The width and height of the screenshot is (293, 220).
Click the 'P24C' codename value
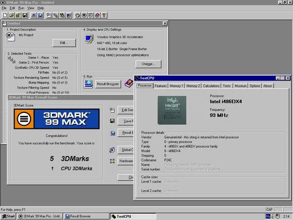coord(168,160)
